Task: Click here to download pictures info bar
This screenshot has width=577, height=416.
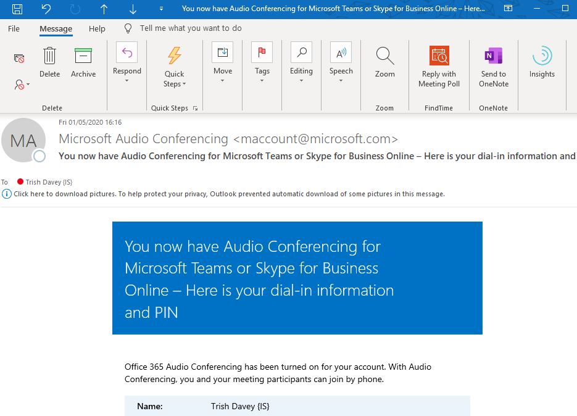Action: pos(229,194)
